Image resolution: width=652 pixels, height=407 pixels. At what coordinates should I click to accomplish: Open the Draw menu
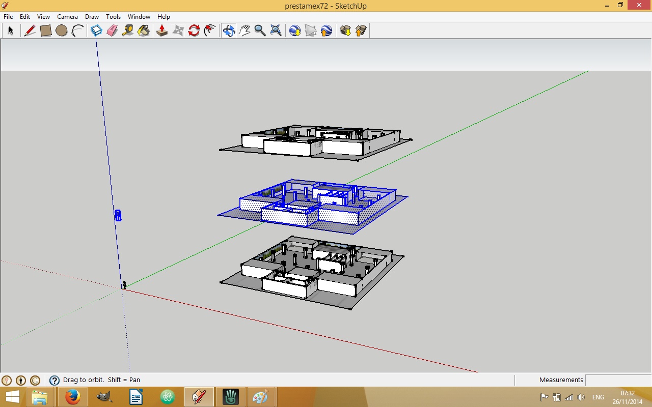[92, 17]
